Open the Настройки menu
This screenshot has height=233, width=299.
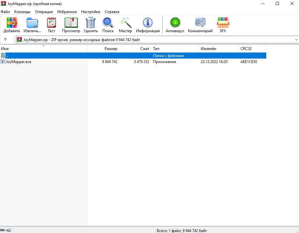pyautogui.click(x=90, y=12)
